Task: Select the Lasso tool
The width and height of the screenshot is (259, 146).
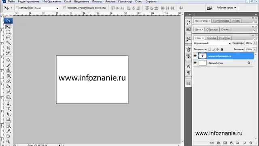Action: tap(8, 37)
